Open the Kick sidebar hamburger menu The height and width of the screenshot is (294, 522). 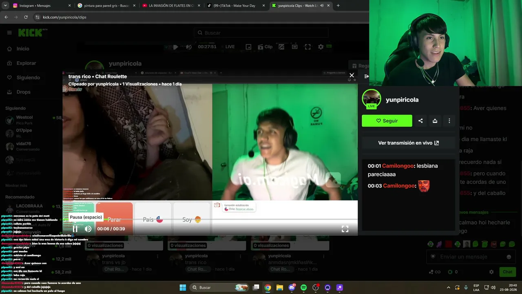[x=9, y=33]
